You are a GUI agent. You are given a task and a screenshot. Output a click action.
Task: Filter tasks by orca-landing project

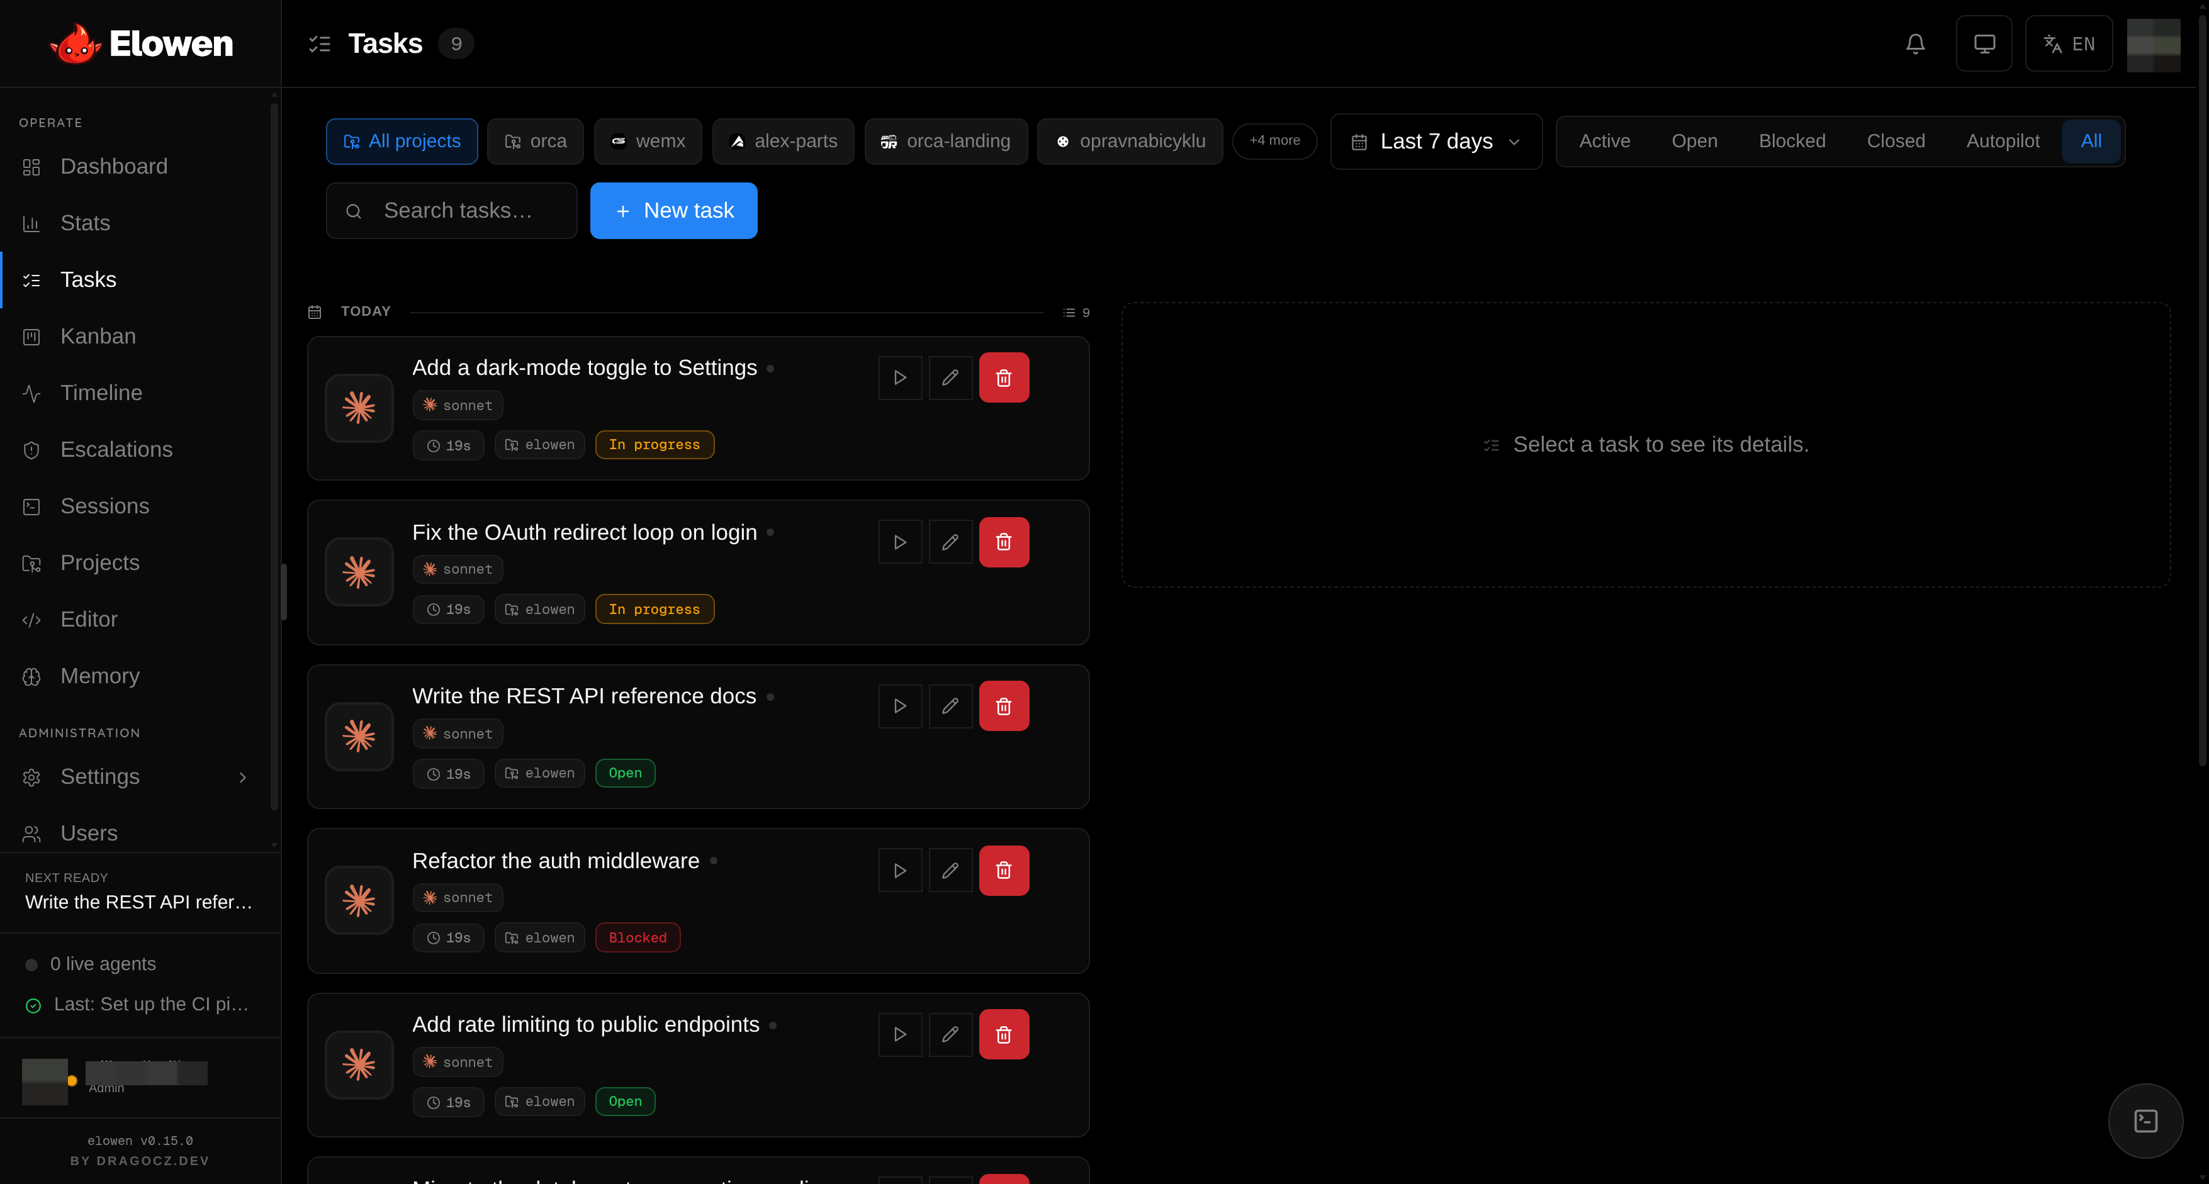[946, 142]
